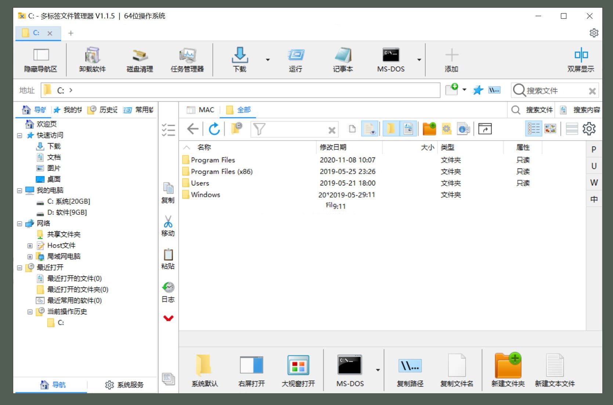Open the download button dropdown arrow
613x405 pixels.
[268, 60]
